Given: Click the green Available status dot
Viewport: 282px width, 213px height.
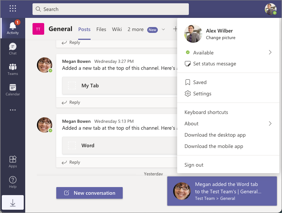Looking at the screenshot, I should point(188,52).
